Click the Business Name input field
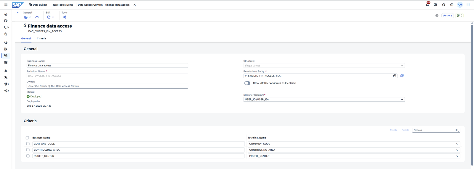The image size is (474, 169). point(107,66)
